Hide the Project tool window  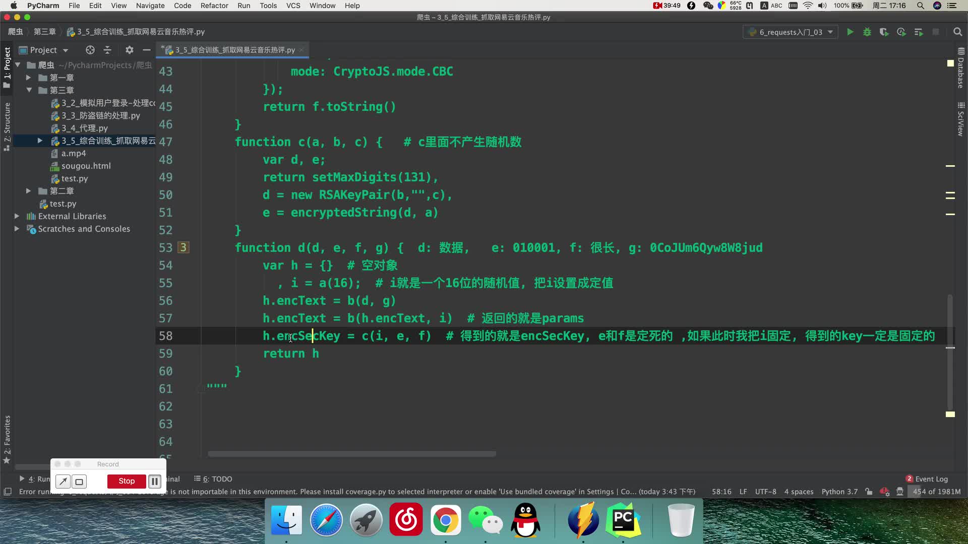tap(147, 50)
